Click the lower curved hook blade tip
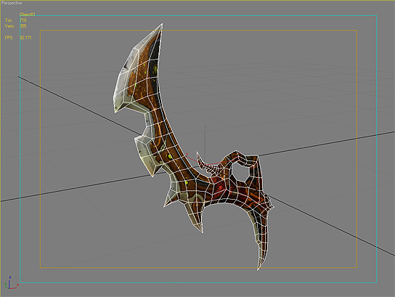 pyautogui.click(x=258, y=267)
